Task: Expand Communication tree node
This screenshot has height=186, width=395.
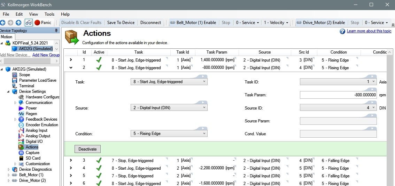Action: click(15, 103)
